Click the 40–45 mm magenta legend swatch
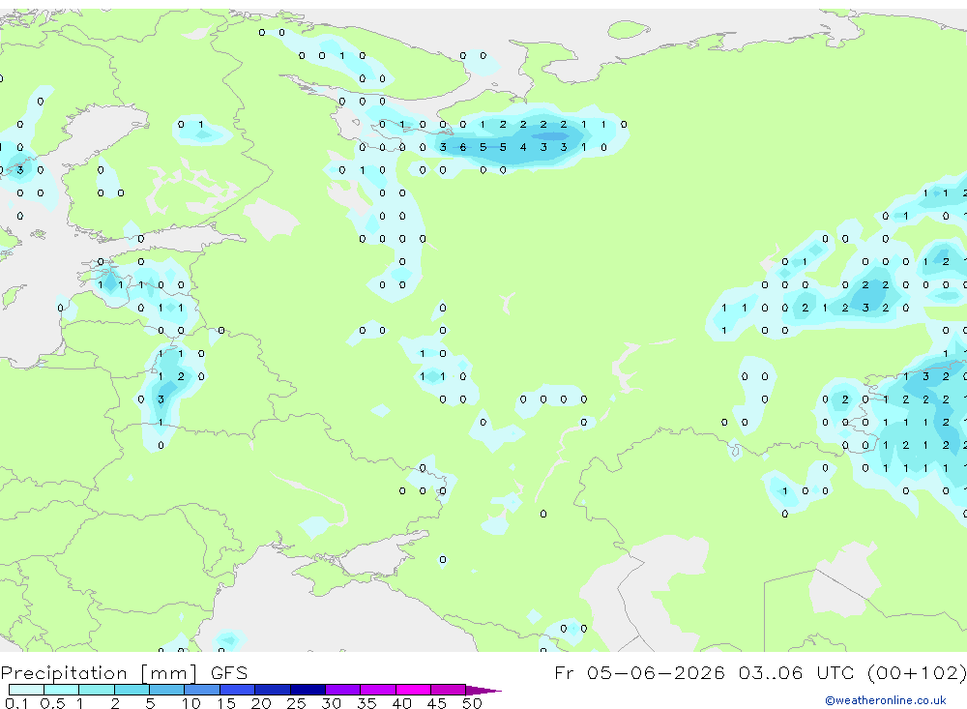The width and height of the screenshot is (967, 709). coord(413,690)
